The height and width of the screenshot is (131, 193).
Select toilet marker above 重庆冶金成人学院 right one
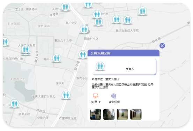pos(128,20)
